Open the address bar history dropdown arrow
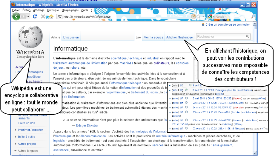Screen dimensions: 275x157 203,16
